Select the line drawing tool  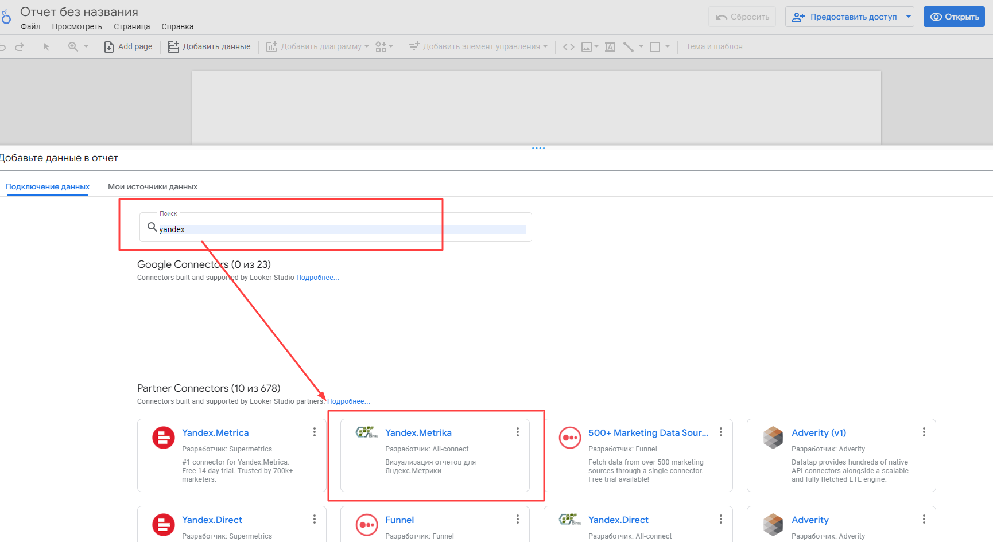pyautogui.click(x=629, y=47)
